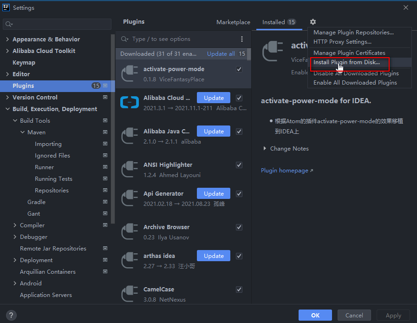417x323 pixels.
Task: Select Keymap in settings tree
Action: (x=24, y=63)
